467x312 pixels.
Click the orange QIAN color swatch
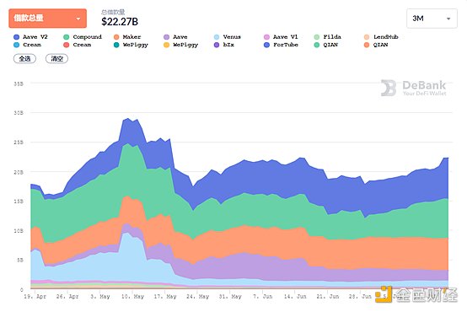click(x=367, y=45)
